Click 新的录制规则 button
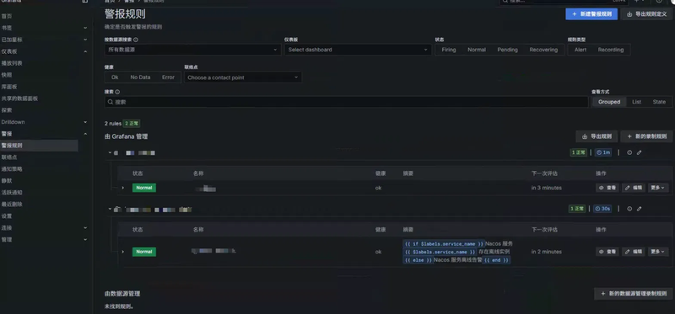The image size is (675, 314). click(x=646, y=136)
